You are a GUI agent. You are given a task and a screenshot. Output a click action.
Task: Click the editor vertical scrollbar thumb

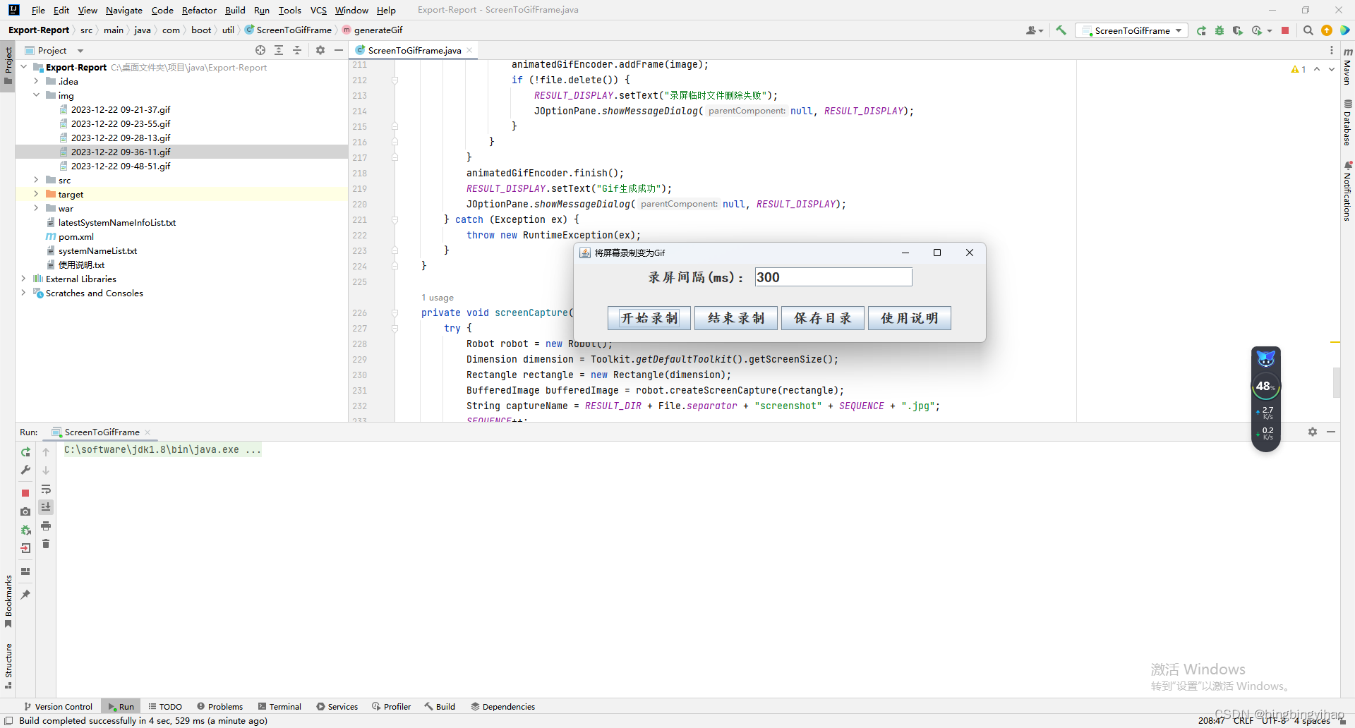[x=1336, y=383]
